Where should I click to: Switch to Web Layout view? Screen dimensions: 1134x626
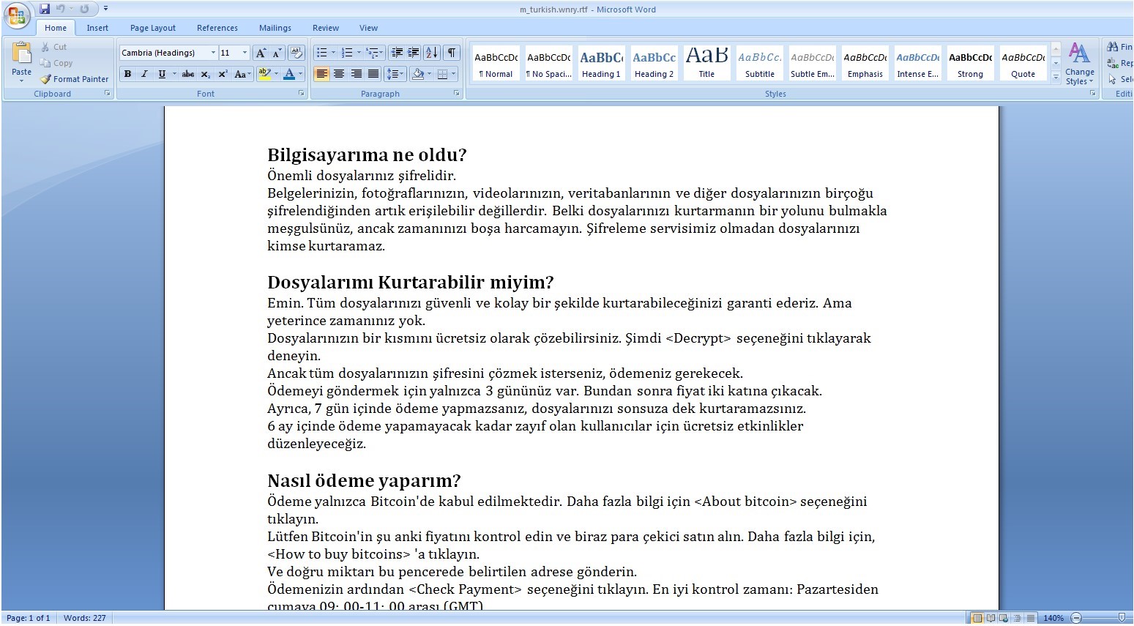[x=1004, y=618]
